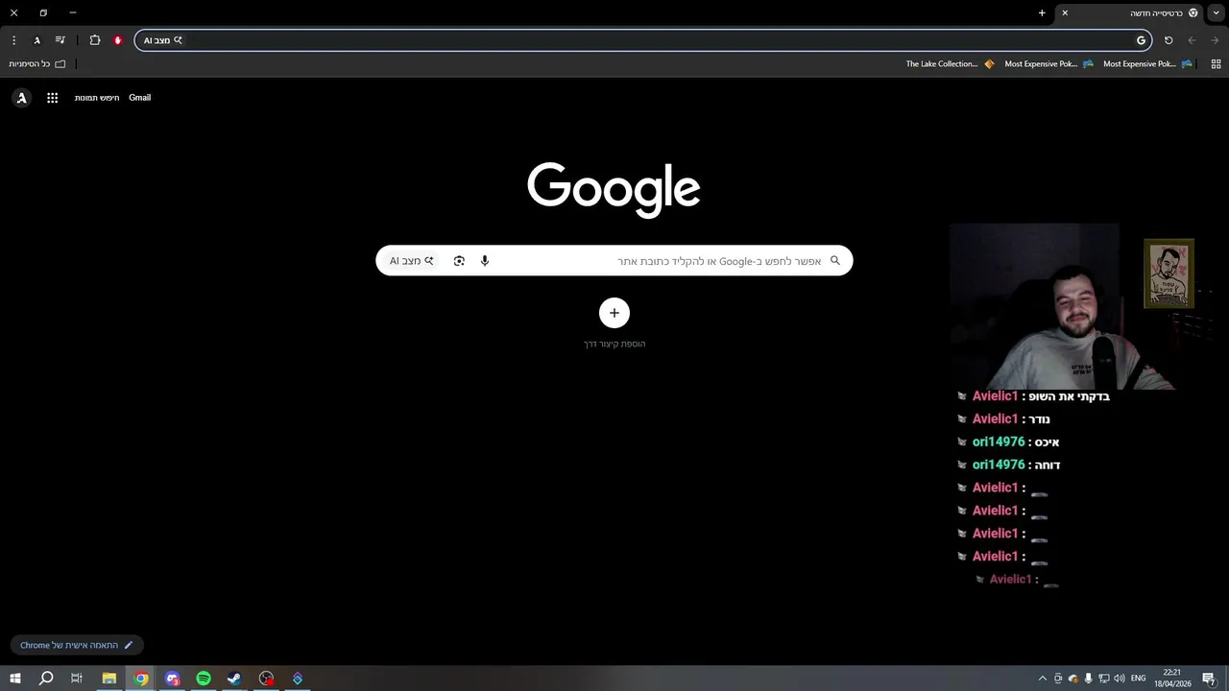Image resolution: width=1229 pixels, height=691 pixels.
Task: Click the Google logo
Action: [614, 189]
